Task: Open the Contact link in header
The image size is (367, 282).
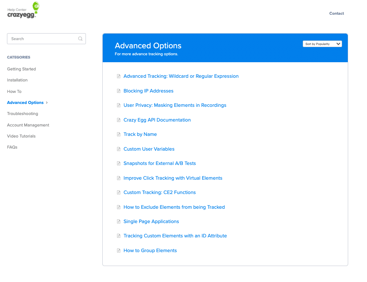Action: [336, 14]
